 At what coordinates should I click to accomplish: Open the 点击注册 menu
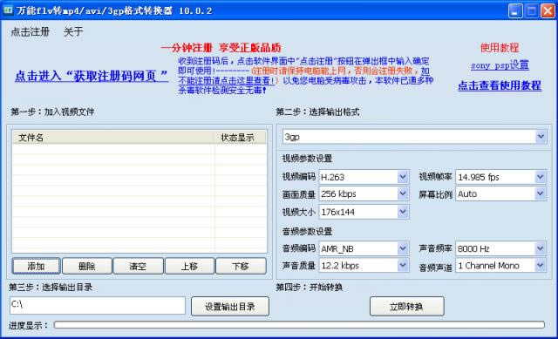coord(30,31)
